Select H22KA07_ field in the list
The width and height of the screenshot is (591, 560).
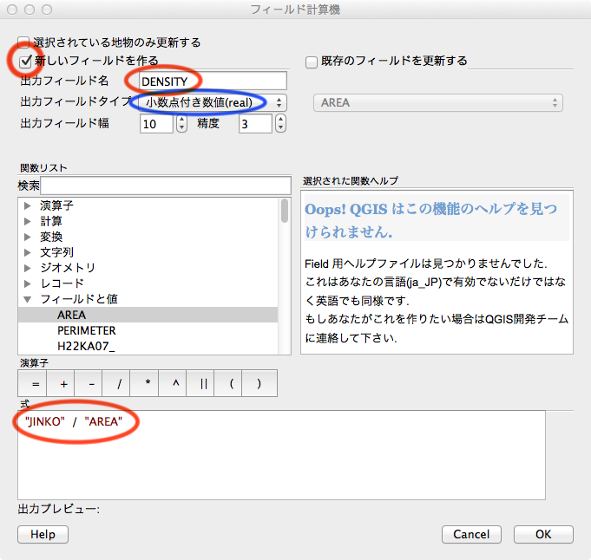(x=87, y=346)
